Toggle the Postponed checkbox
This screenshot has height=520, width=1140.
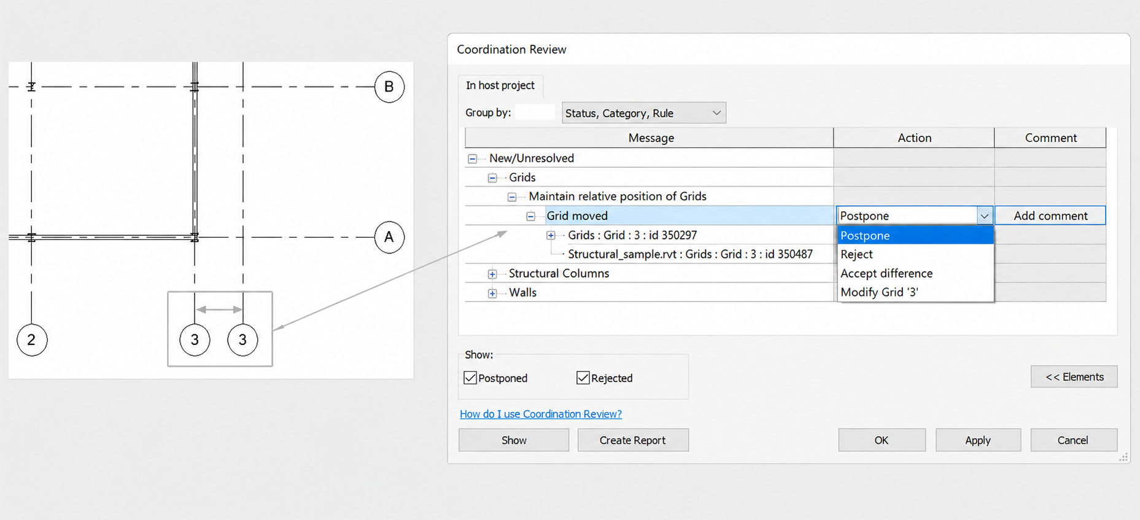click(x=470, y=378)
